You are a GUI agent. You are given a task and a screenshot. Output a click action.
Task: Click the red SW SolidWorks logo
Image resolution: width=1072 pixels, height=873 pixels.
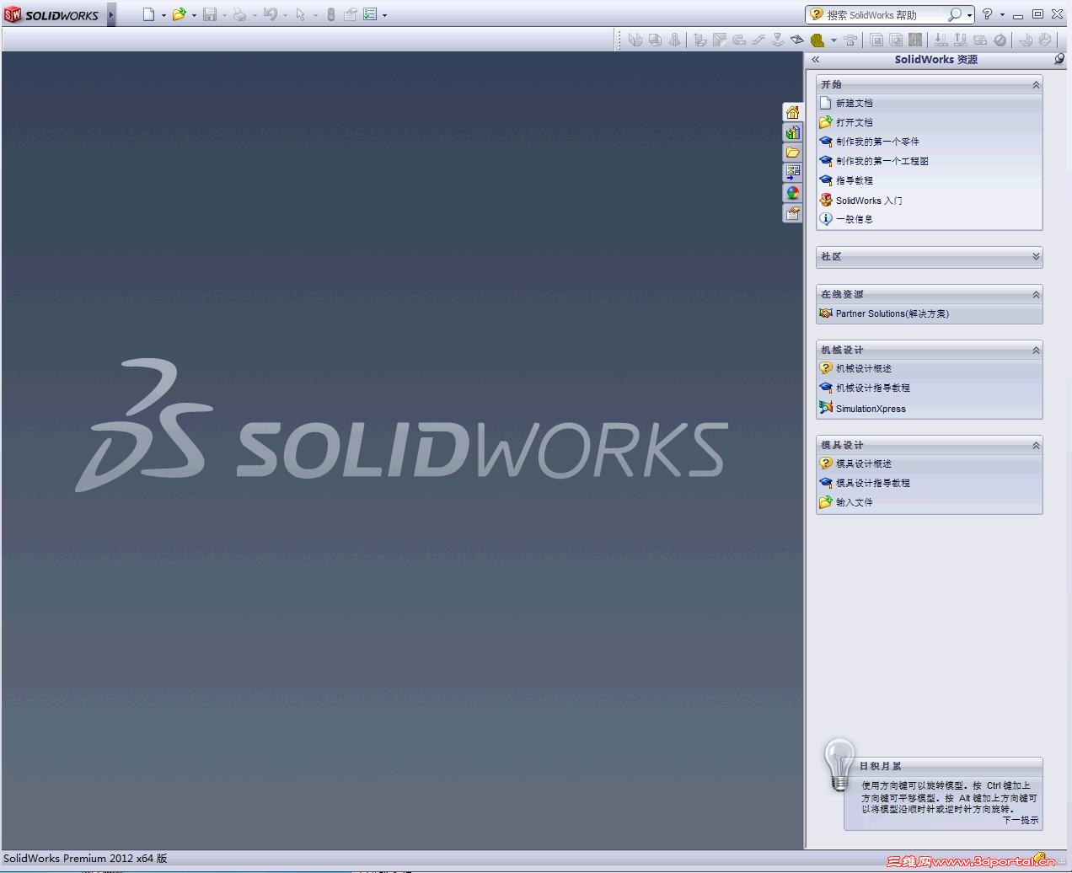[13, 15]
